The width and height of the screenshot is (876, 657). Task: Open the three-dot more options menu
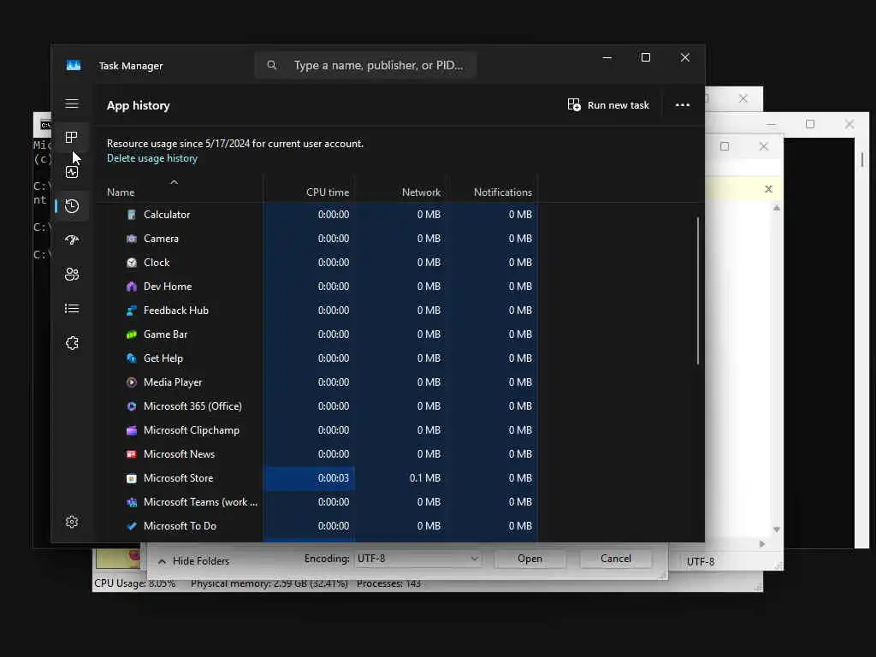pos(682,105)
